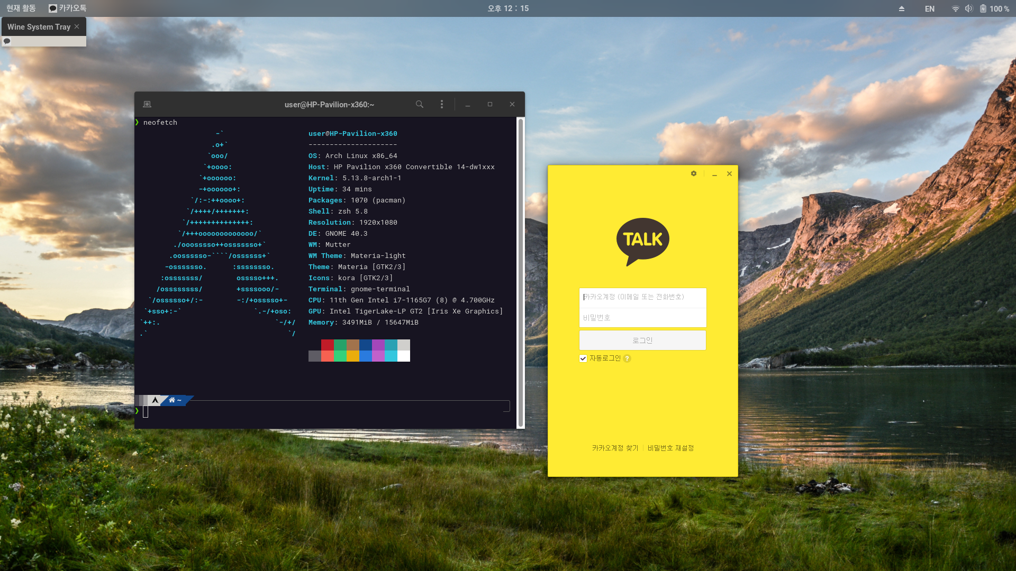Open terminal three-dot menu
This screenshot has height=571, width=1016.
442,104
